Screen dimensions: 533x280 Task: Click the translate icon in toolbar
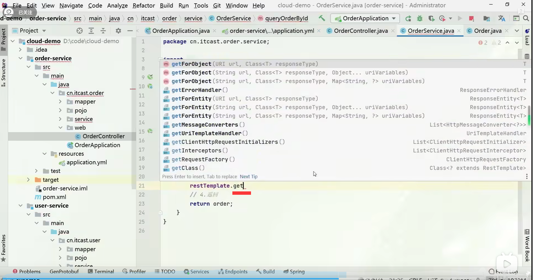click(x=502, y=18)
